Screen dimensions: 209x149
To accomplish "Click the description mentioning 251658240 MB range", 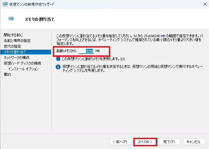I will coord(130,40).
